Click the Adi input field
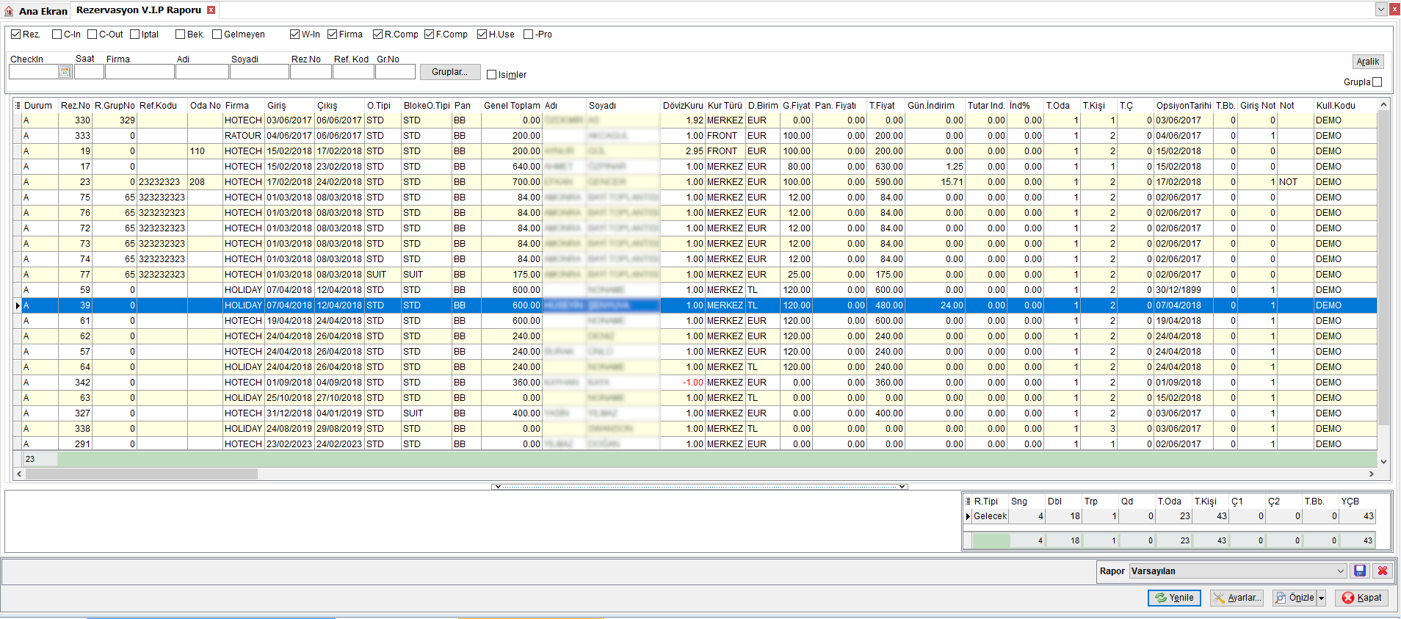 202,72
